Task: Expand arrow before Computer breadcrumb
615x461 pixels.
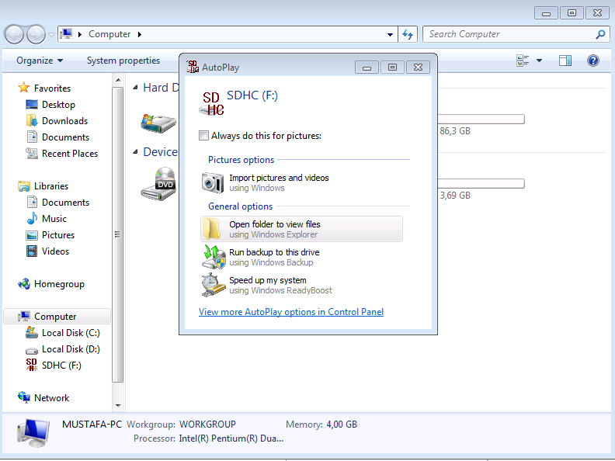Action: [x=80, y=34]
